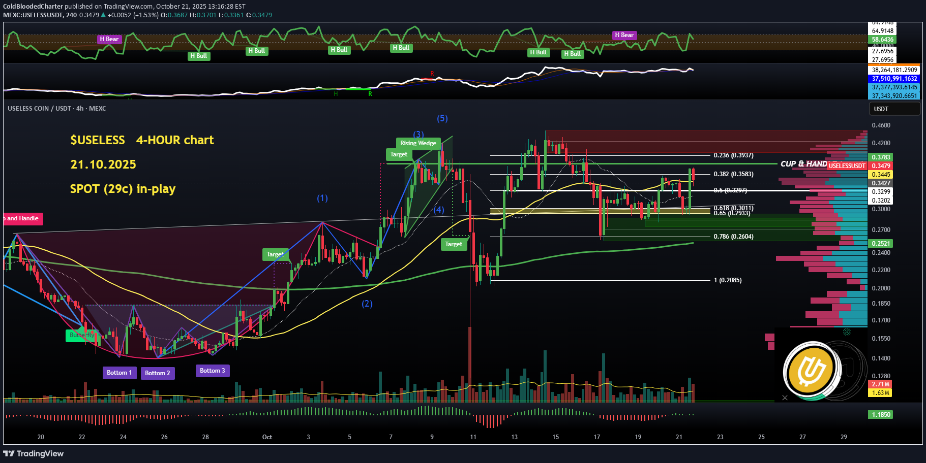Click the red R marker on volume indicator
The width and height of the screenshot is (926, 463).
432,74
